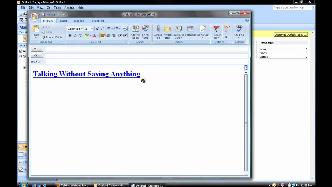Align text to the left
Image resolution: width=332 pixels, height=187 pixels.
pos(103,36)
